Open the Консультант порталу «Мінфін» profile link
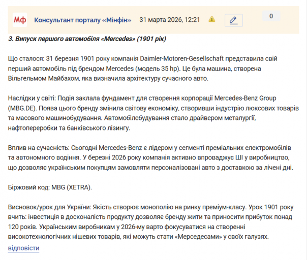 pyautogui.click(x=83, y=20)
